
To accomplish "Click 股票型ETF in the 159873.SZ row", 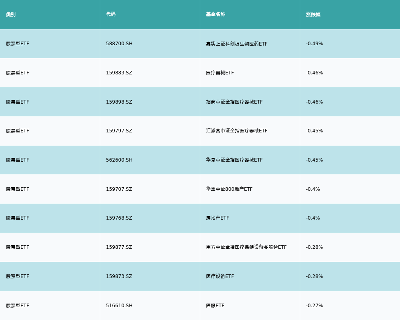I will pyautogui.click(x=18, y=276).
